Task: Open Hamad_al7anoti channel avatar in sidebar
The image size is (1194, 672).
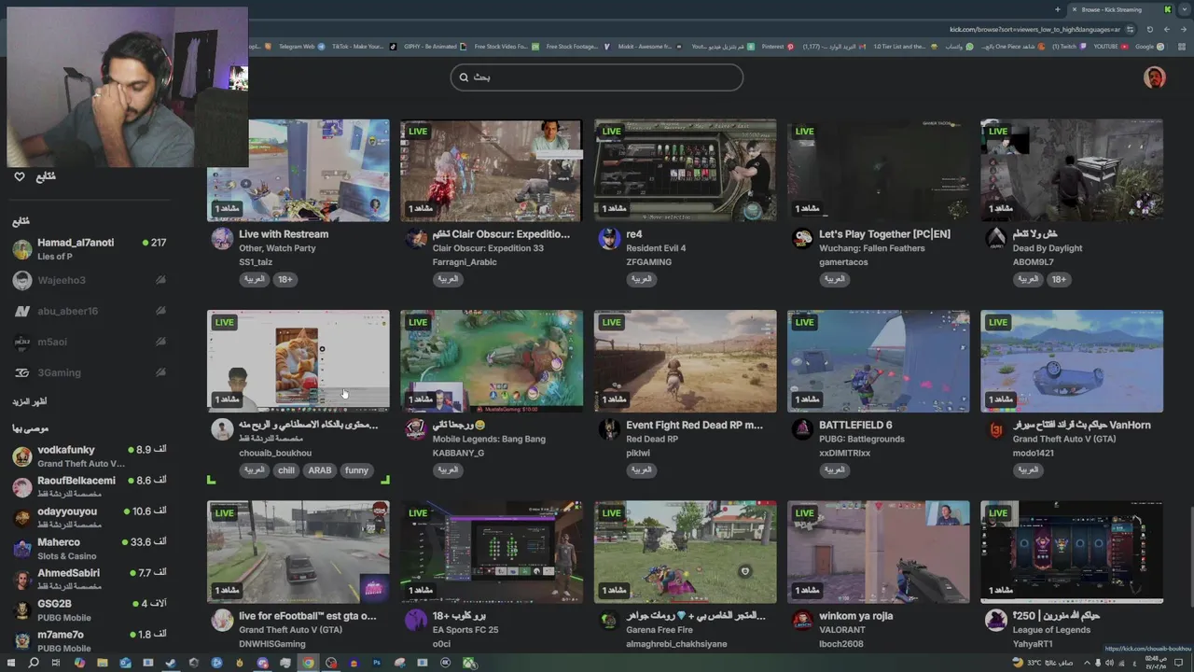Action: point(22,249)
